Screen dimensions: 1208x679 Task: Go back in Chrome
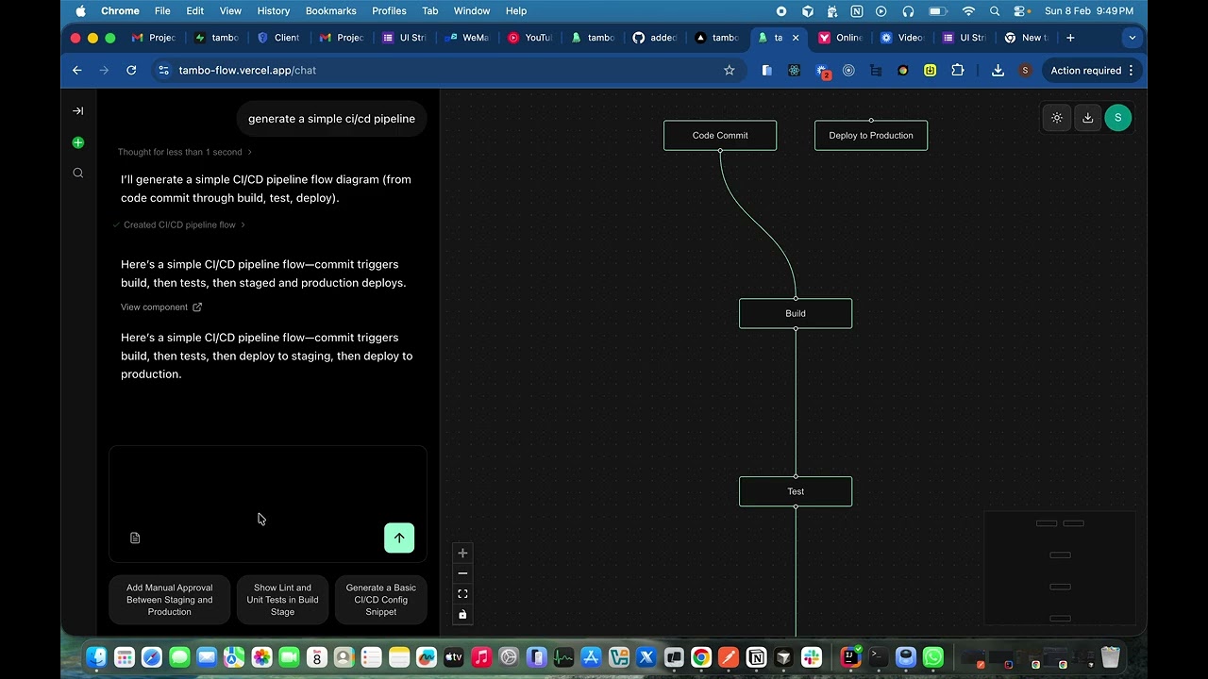(x=77, y=71)
